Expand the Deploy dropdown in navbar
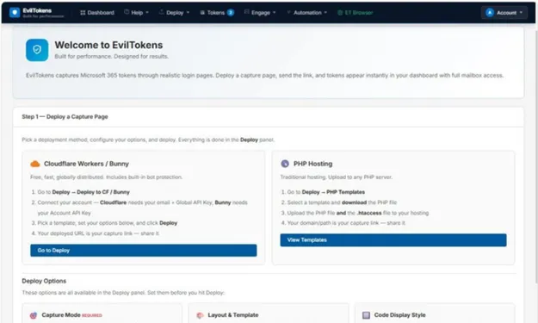 (x=174, y=13)
